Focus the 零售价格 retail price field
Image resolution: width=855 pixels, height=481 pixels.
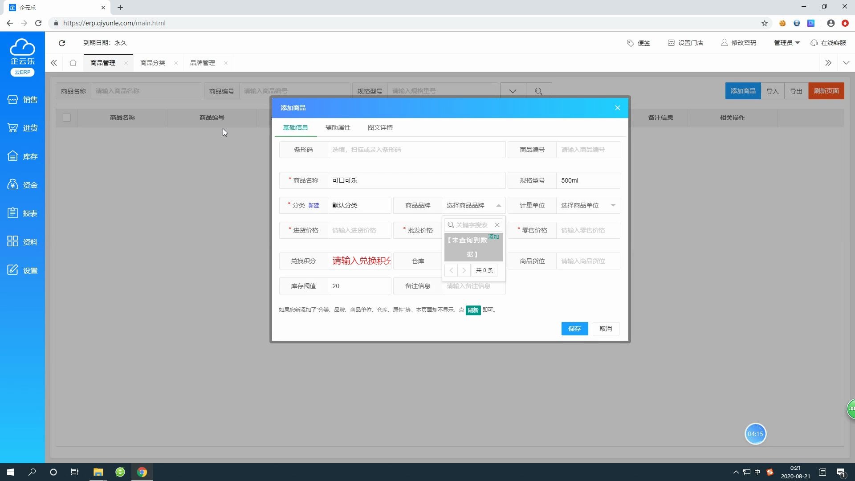(588, 230)
